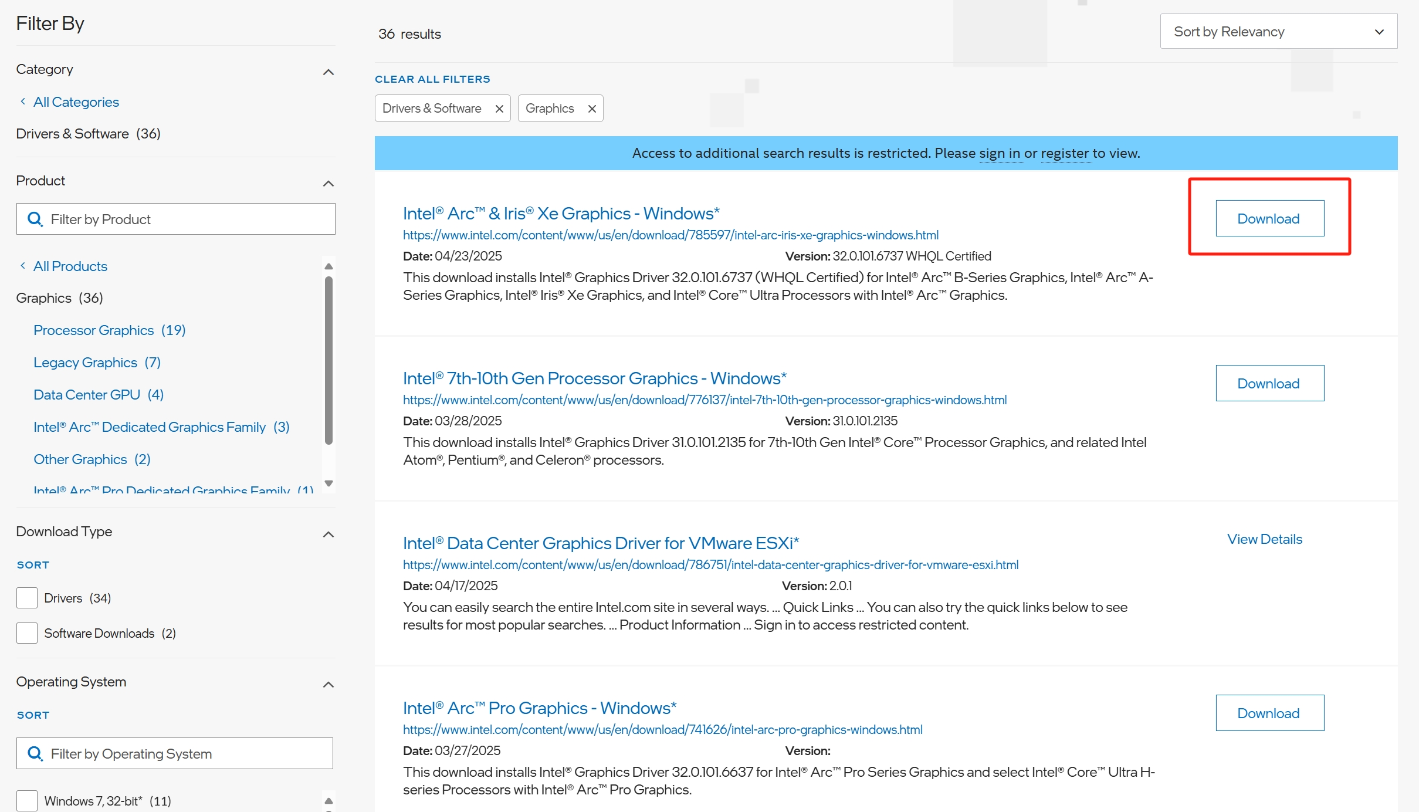View Details for VMware ESXi graphics driver
Viewport: 1419px width, 812px height.
point(1265,539)
